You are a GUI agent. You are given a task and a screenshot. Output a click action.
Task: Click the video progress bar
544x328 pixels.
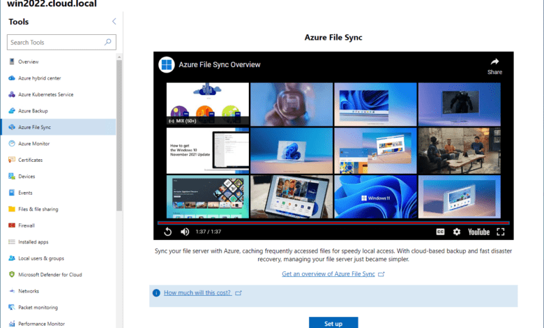(333, 223)
